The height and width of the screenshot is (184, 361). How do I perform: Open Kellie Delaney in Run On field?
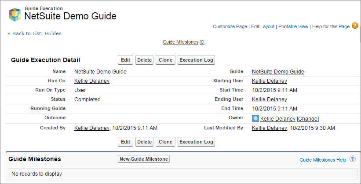[x=92, y=81]
